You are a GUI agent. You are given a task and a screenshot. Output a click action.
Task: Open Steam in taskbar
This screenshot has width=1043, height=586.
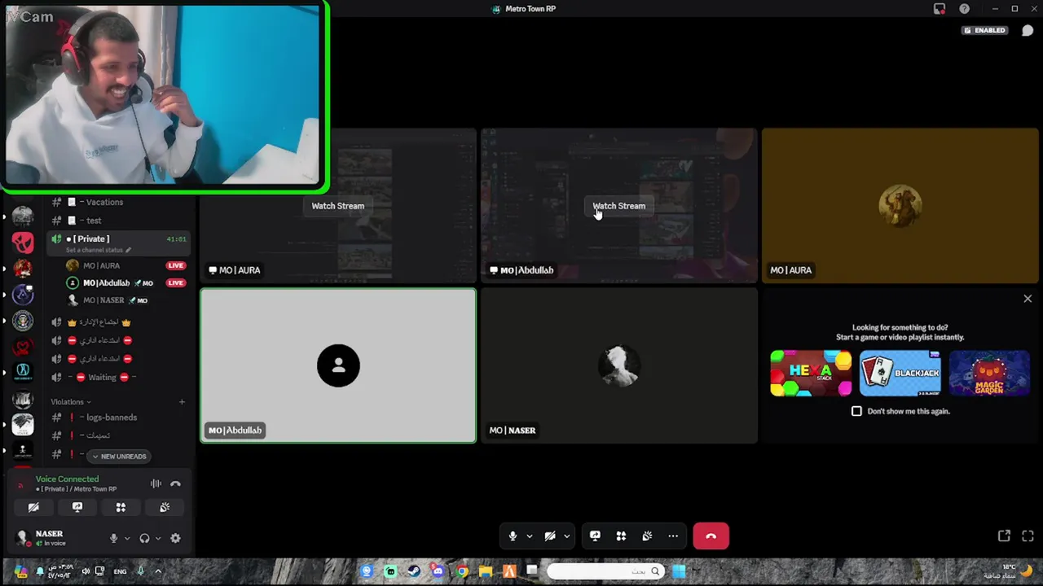click(414, 571)
